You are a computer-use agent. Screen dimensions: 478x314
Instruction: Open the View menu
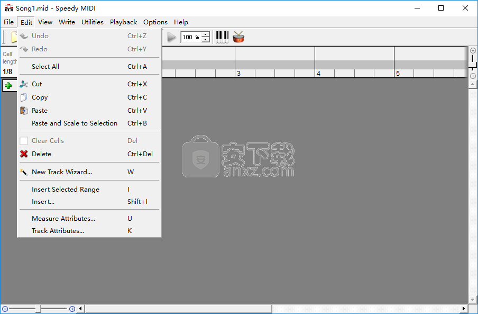click(x=45, y=22)
